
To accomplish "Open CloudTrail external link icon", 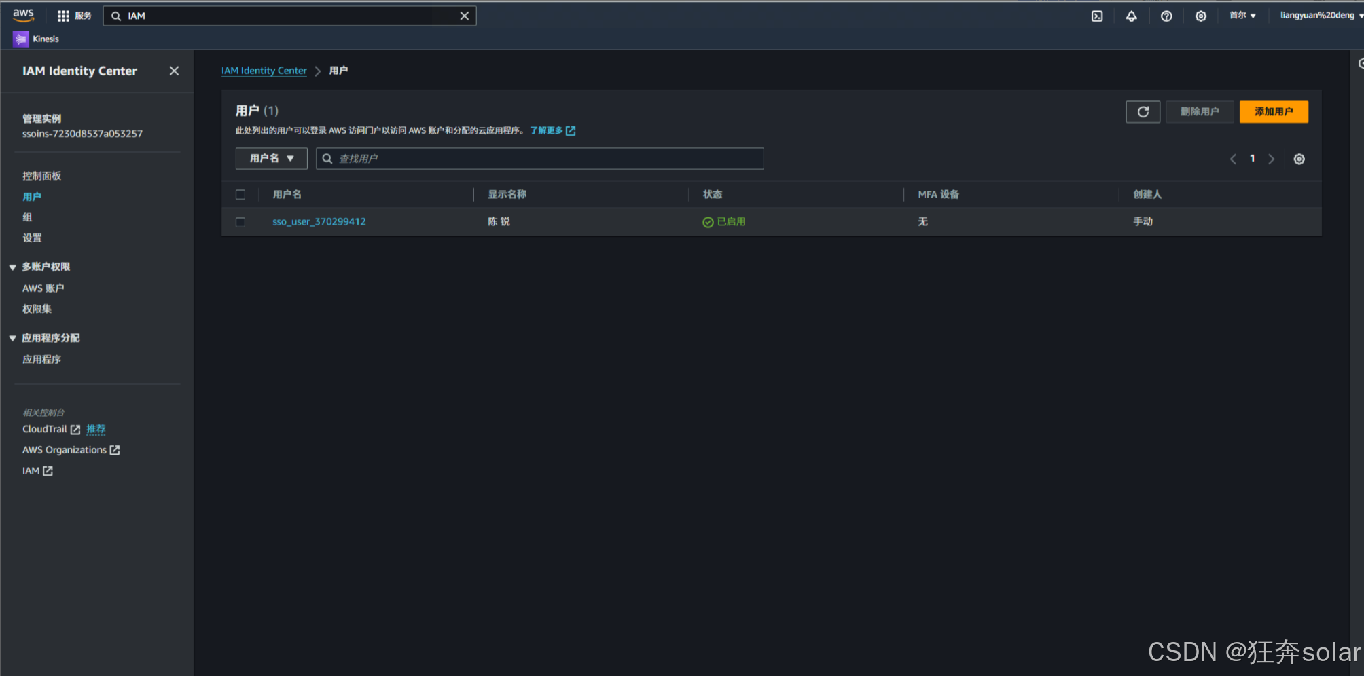I will coord(75,430).
